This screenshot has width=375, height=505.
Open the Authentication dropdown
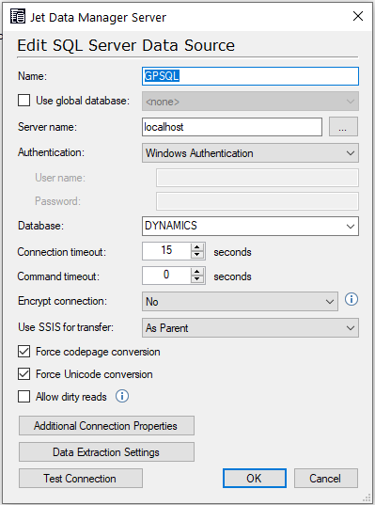(250, 153)
